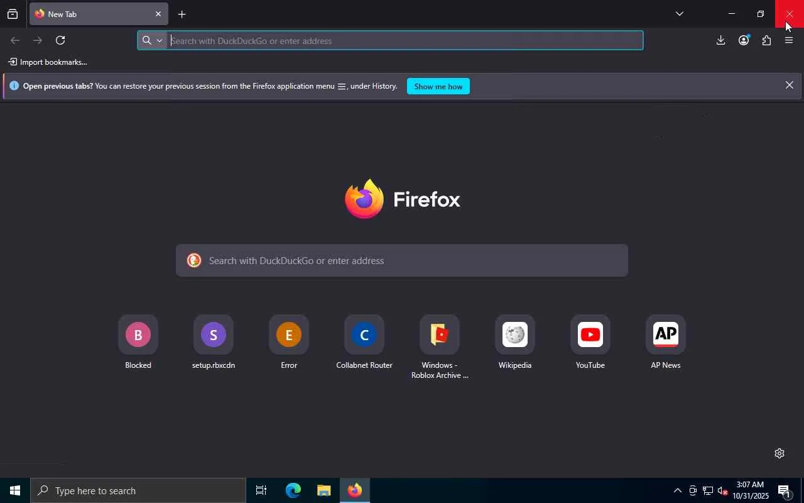
Task: Open the Error shortcut tile
Action: (x=289, y=342)
